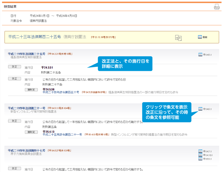Click 施制定 button for 平24.5.30
The height and width of the screenshot is (172, 223).
click(31, 90)
